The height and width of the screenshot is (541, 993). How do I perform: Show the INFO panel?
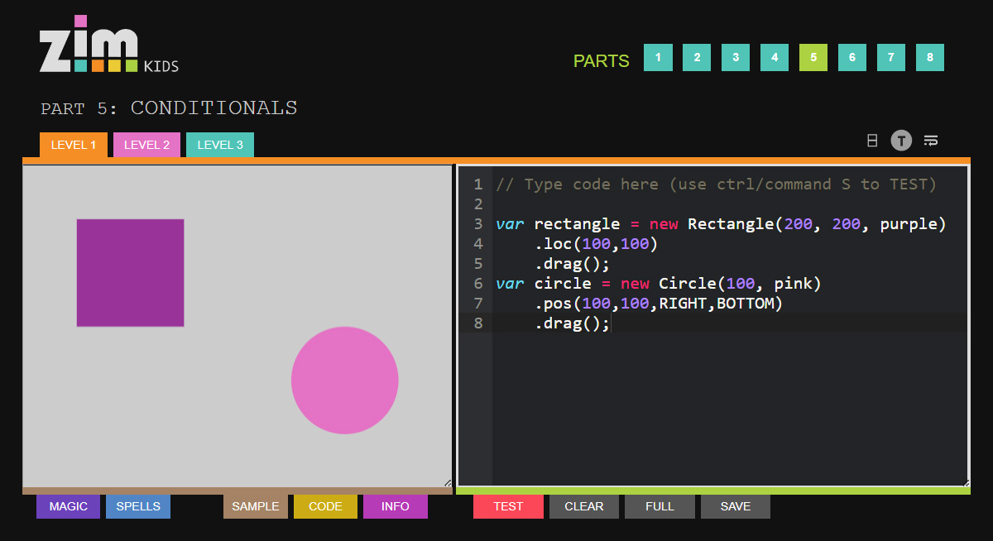(x=396, y=506)
